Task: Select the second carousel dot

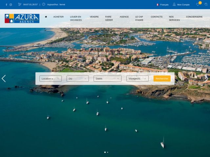Action: [108, 152]
